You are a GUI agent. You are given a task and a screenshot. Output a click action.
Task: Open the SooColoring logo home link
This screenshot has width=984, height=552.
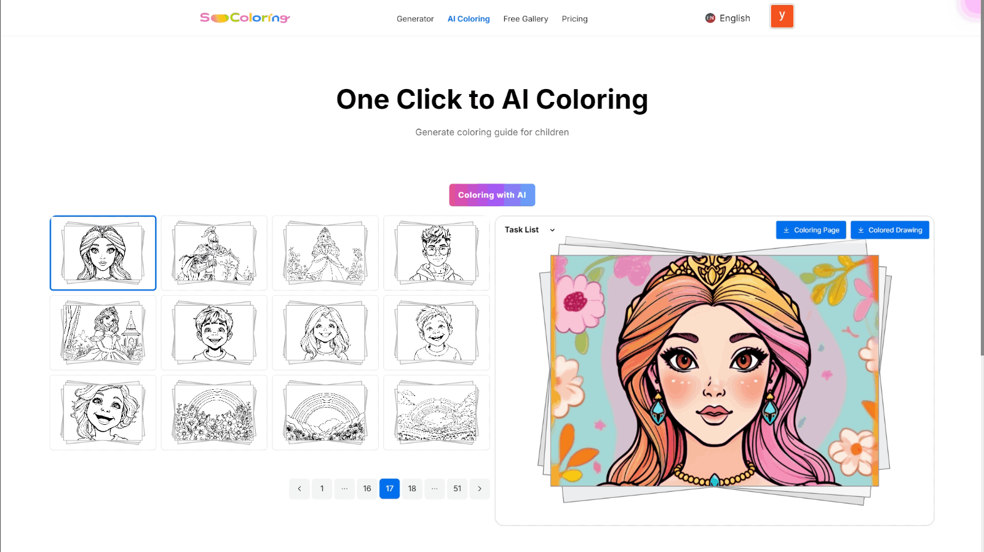[245, 18]
